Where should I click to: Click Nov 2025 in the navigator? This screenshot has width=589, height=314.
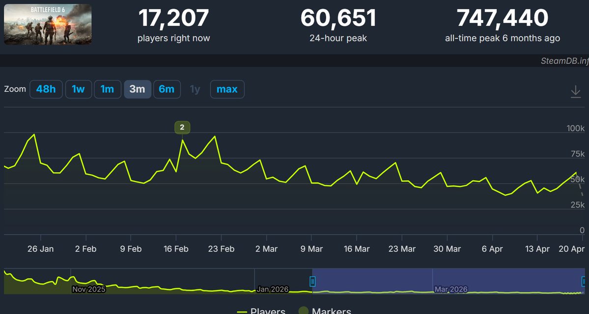(88, 289)
